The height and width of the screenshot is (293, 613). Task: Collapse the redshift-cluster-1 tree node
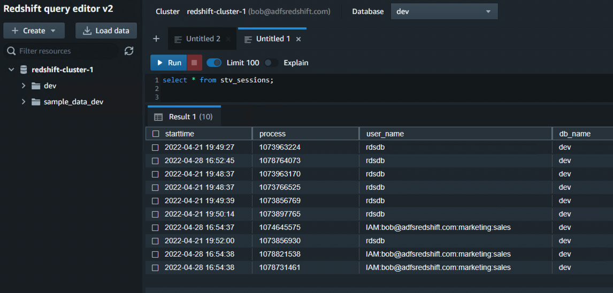pyautogui.click(x=11, y=70)
